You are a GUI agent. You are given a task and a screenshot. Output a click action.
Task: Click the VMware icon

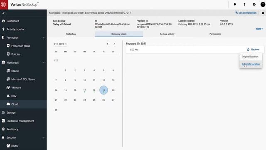point(8,87)
